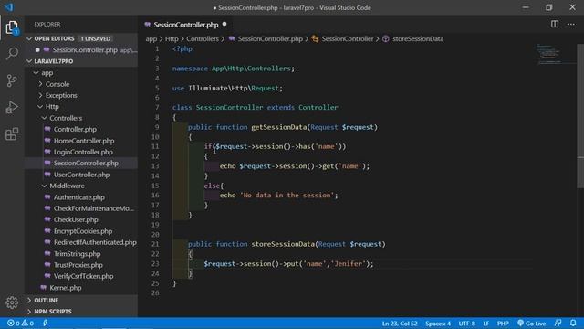
Task: Open the Manage gear menu
Action: point(12,302)
